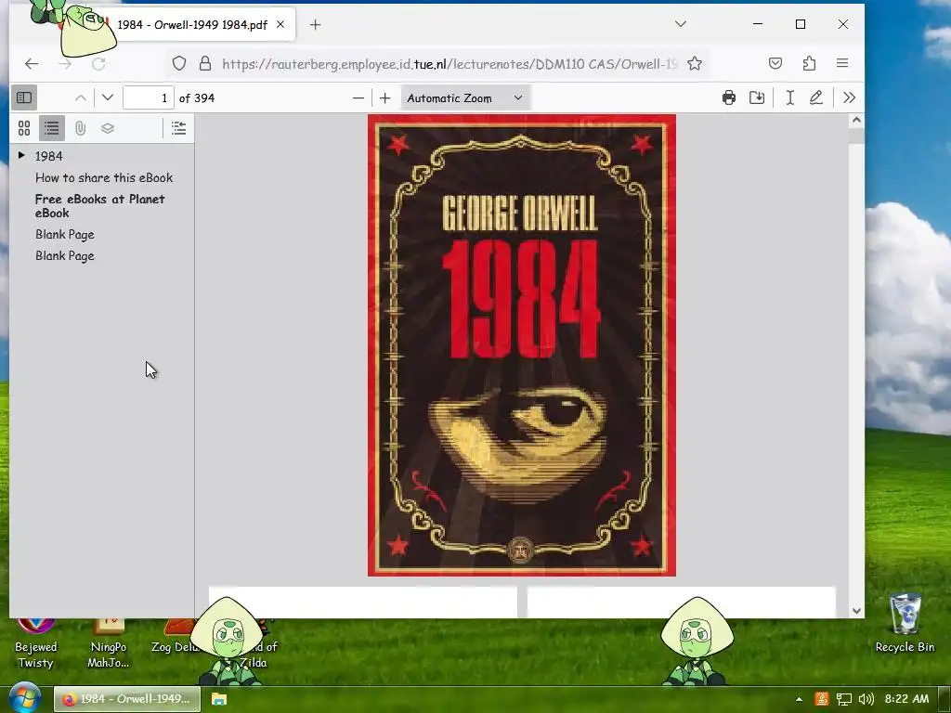Select the second Blank Page outline item
Image resolution: width=951 pixels, height=713 pixels.
tap(64, 256)
